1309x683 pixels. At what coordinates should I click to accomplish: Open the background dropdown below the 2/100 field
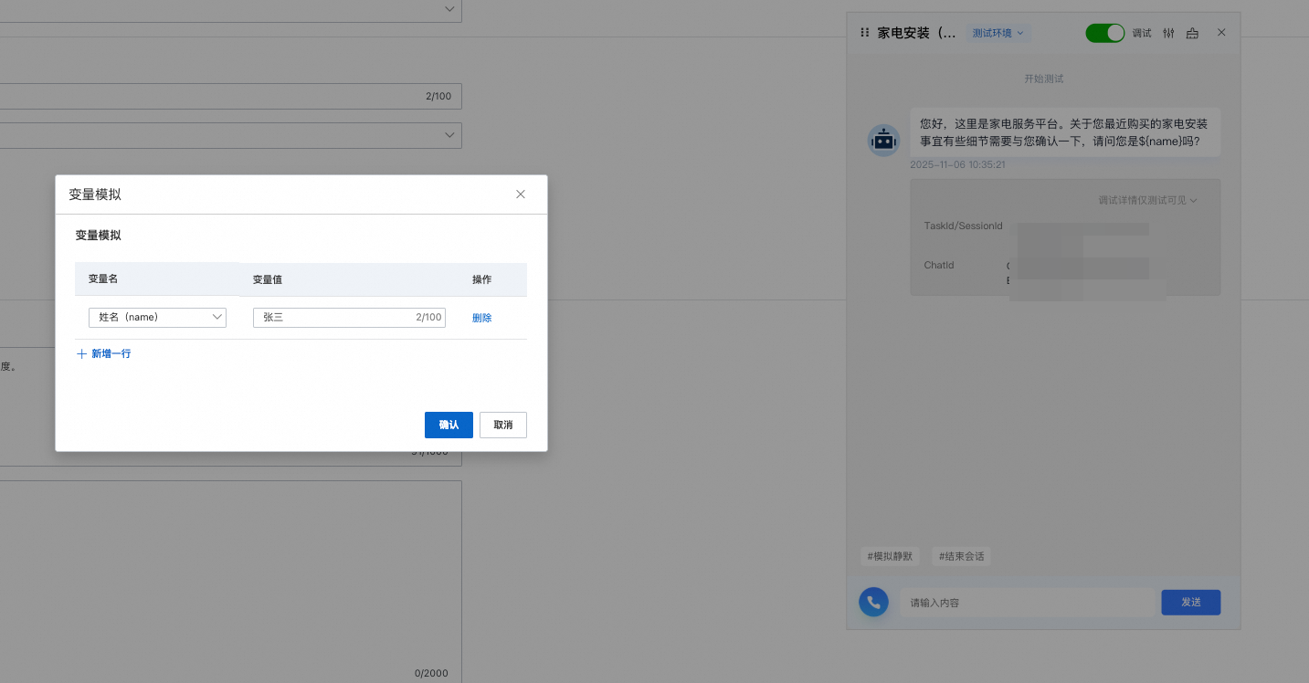click(231, 135)
